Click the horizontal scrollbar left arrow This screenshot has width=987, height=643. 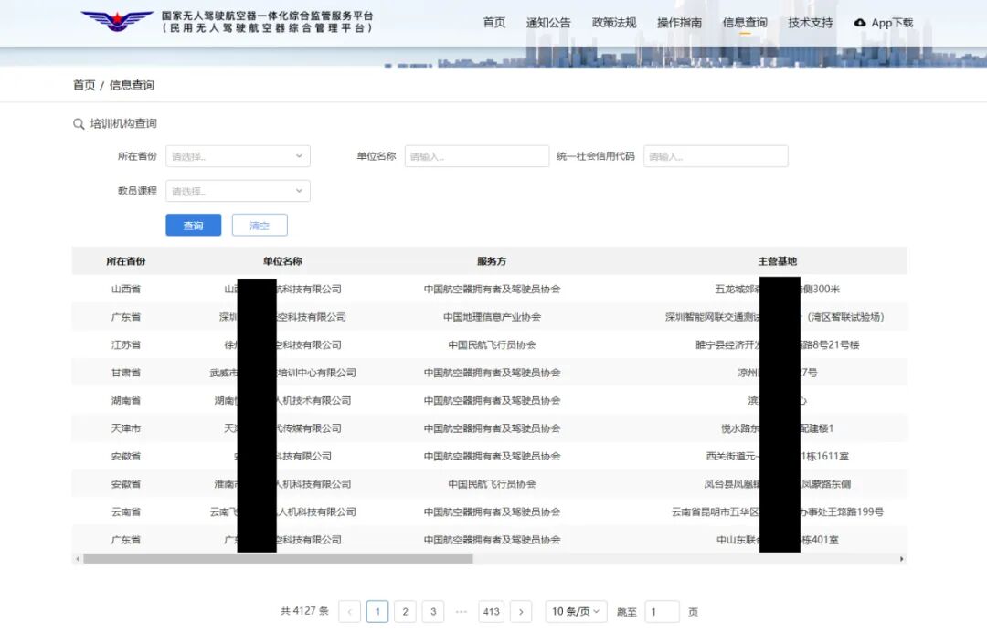pos(78,559)
